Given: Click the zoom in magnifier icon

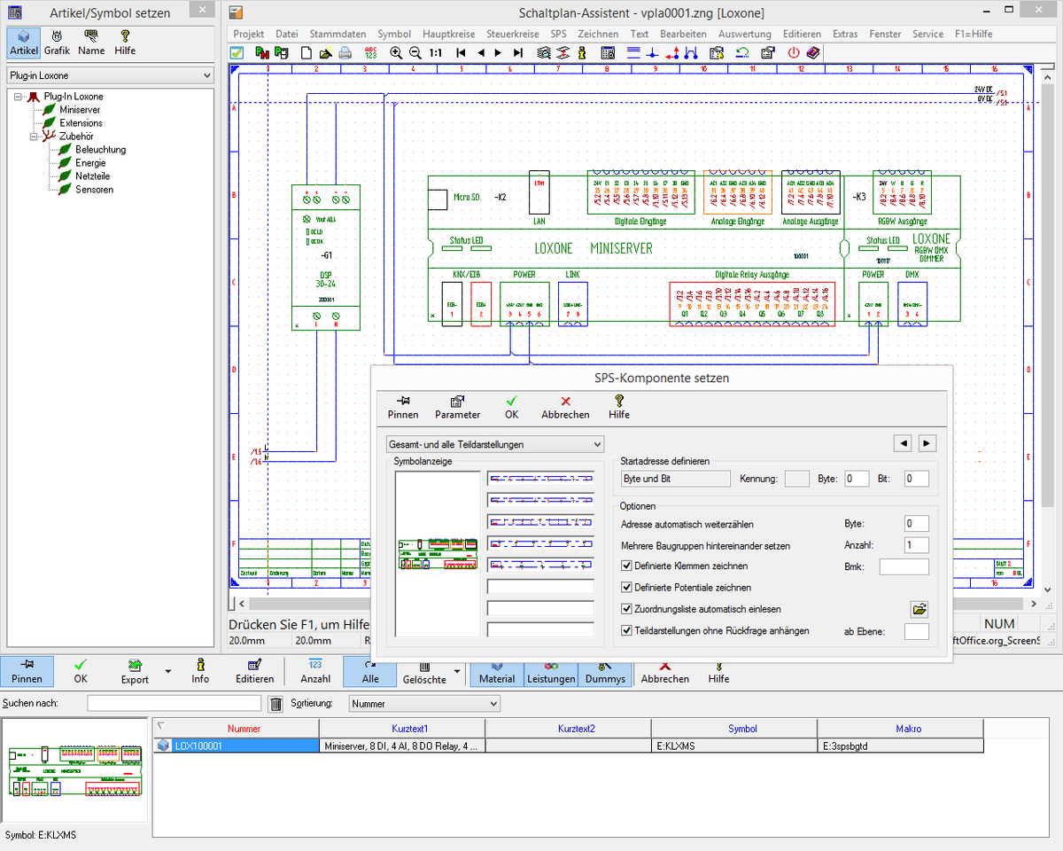Looking at the screenshot, I should 396,53.
